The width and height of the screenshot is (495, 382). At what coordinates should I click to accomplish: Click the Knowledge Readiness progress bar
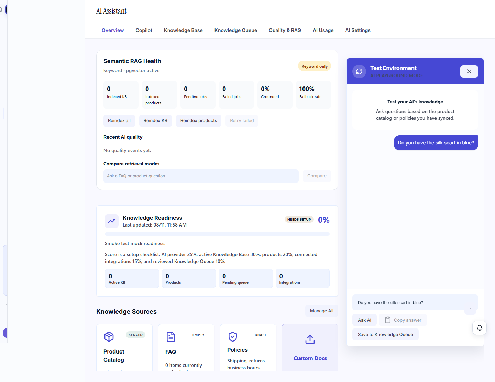click(217, 234)
